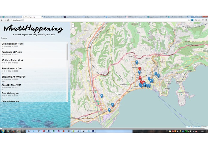Go forward in browser history
Image resolution: width=208 pixels, height=148 pixels.
(x=5, y=20)
